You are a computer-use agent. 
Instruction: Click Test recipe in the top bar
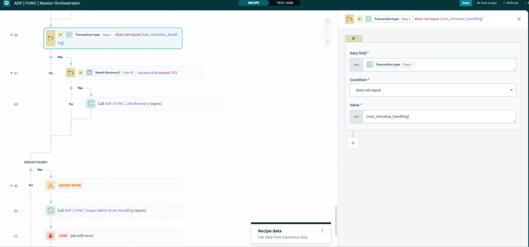tap(487, 3)
